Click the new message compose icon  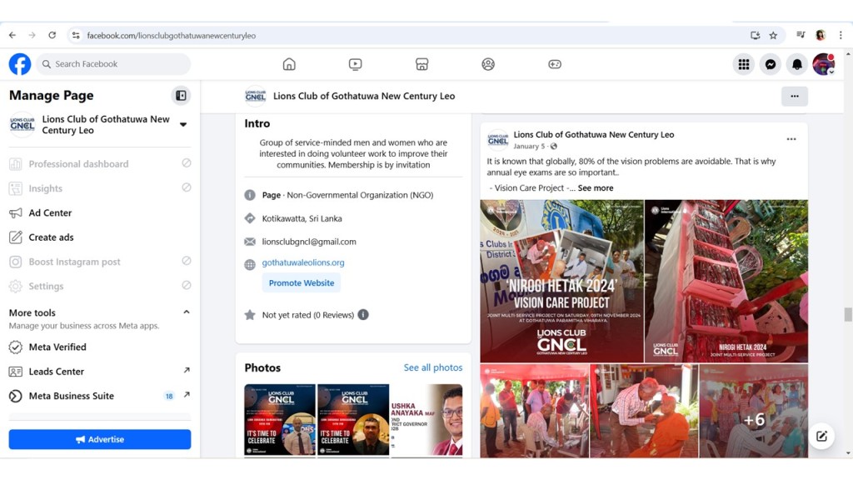(821, 436)
